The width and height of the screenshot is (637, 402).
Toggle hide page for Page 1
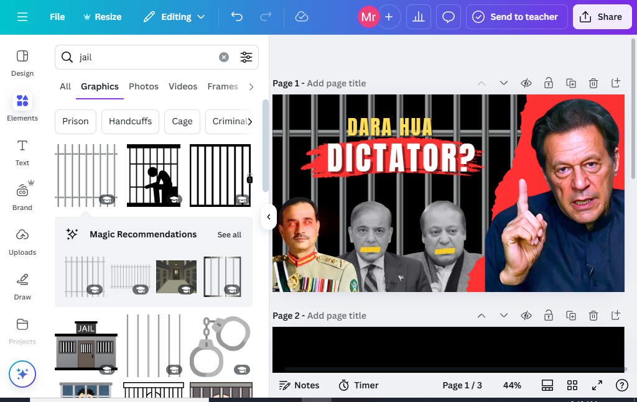(x=526, y=83)
